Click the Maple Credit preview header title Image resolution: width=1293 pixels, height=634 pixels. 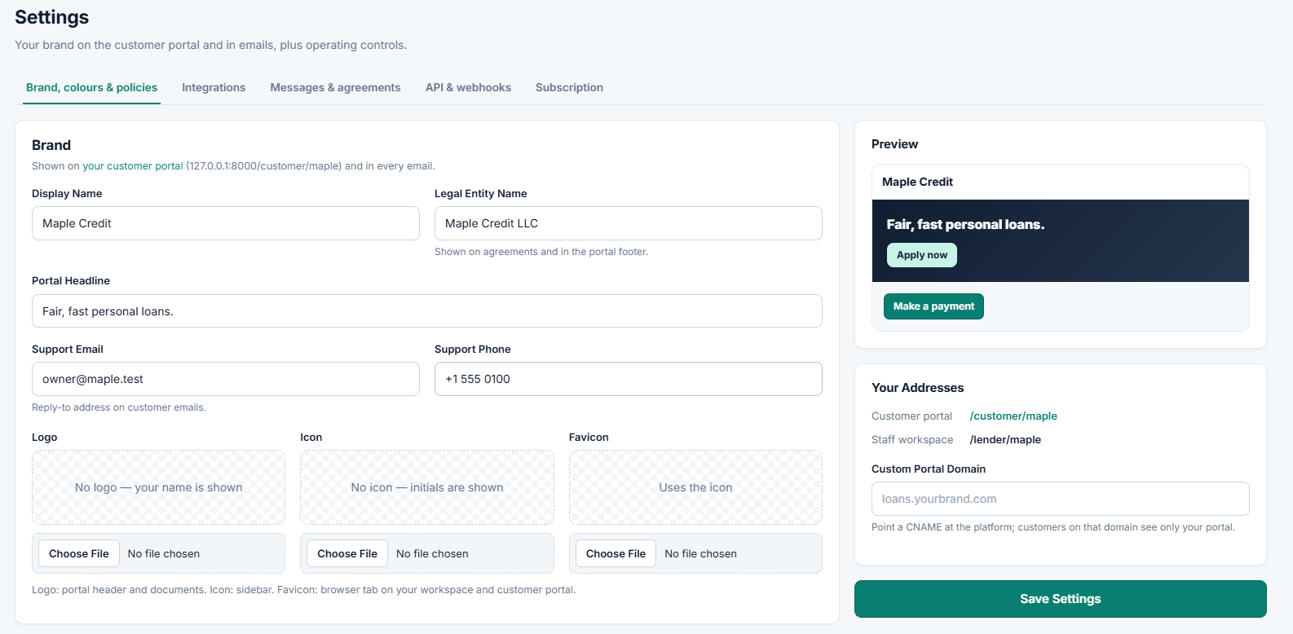(x=917, y=182)
